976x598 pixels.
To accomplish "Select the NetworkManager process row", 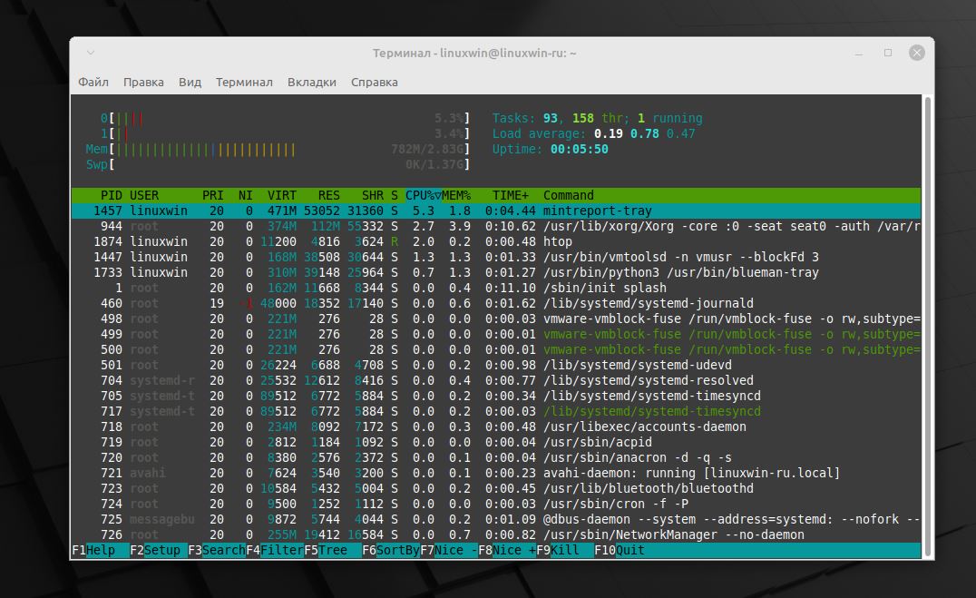I will click(496, 535).
